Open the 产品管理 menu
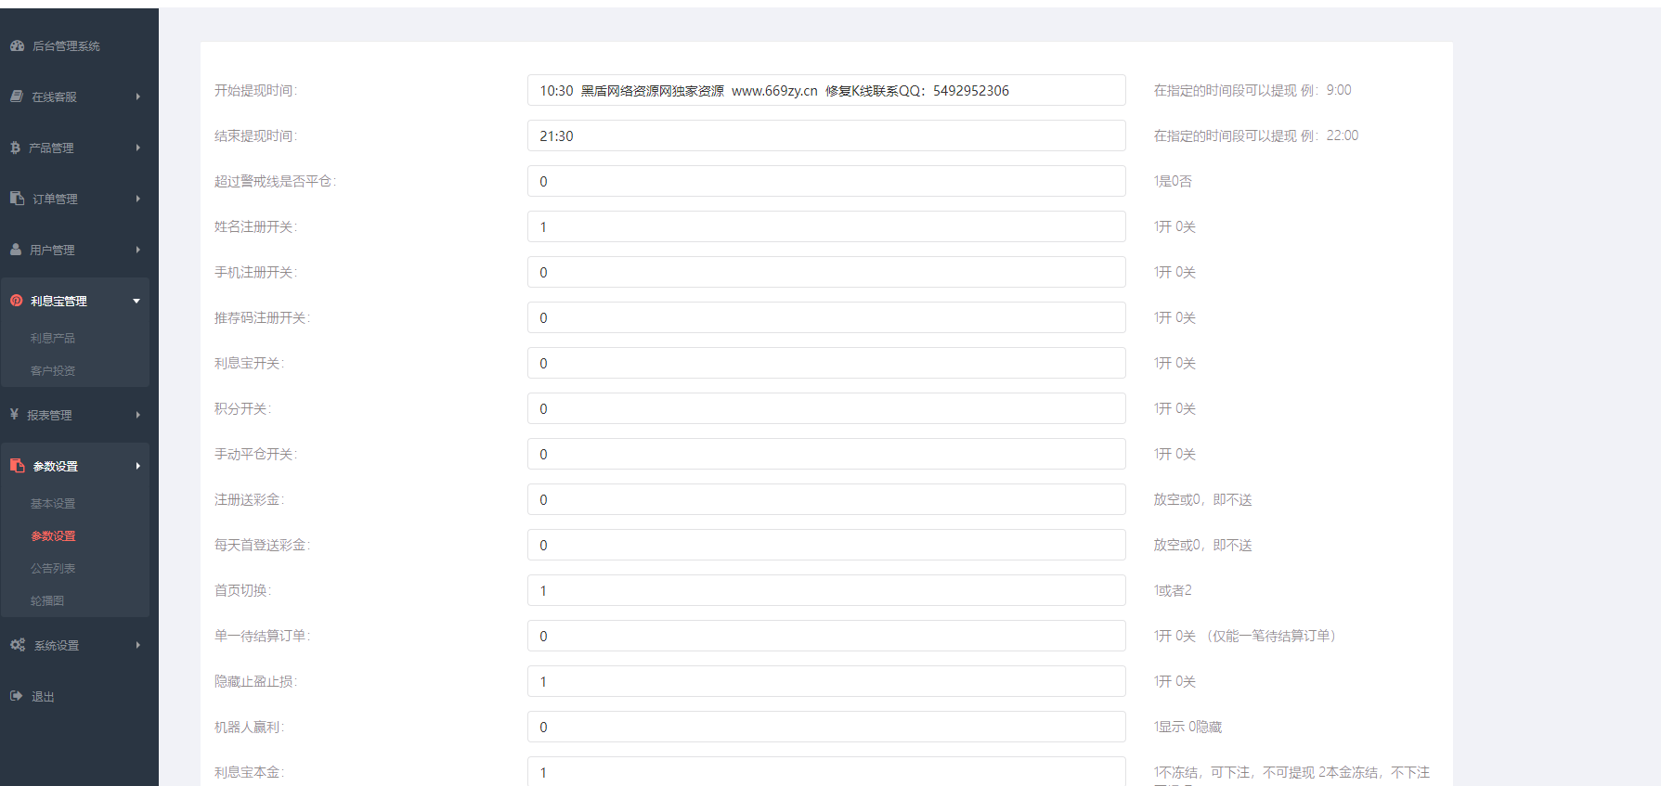Image resolution: width=1661 pixels, height=786 pixels. pyautogui.click(x=51, y=148)
